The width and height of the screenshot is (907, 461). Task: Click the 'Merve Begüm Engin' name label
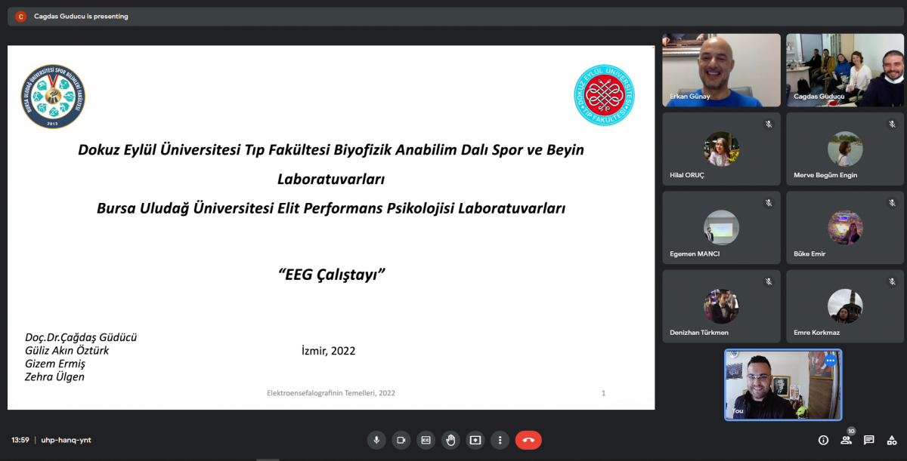click(825, 175)
